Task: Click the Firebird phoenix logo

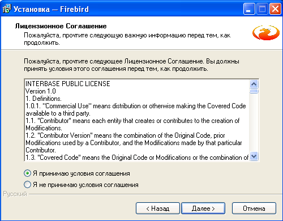Action: pos(266,33)
